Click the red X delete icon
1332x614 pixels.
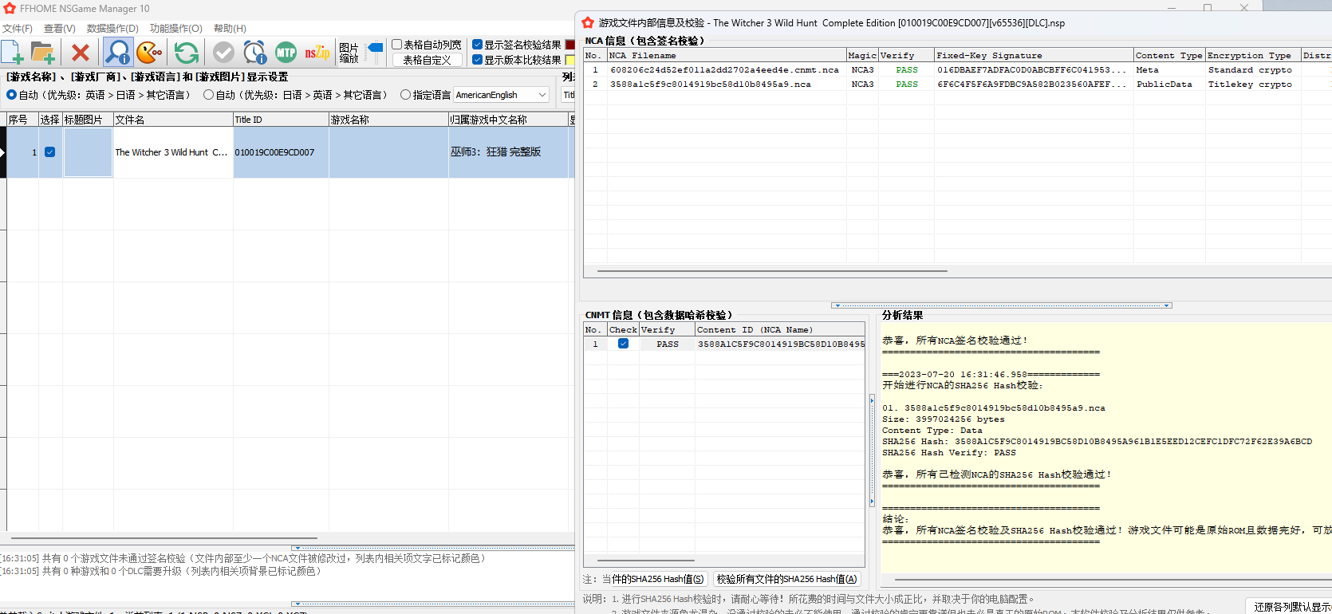(x=81, y=53)
